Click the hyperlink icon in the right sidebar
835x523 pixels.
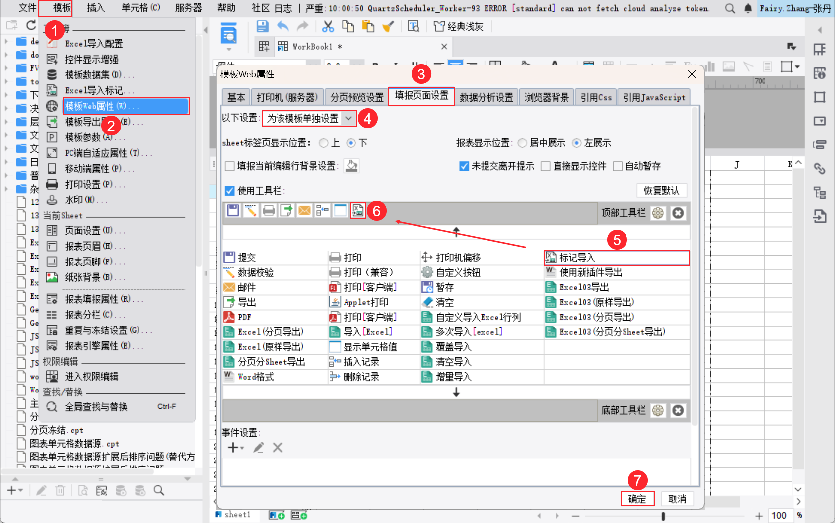[820, 169]
